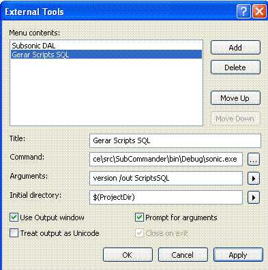Uncheck Prompt for arguments
This screenshot has width=268, height=270.
(x=139, y=217)
